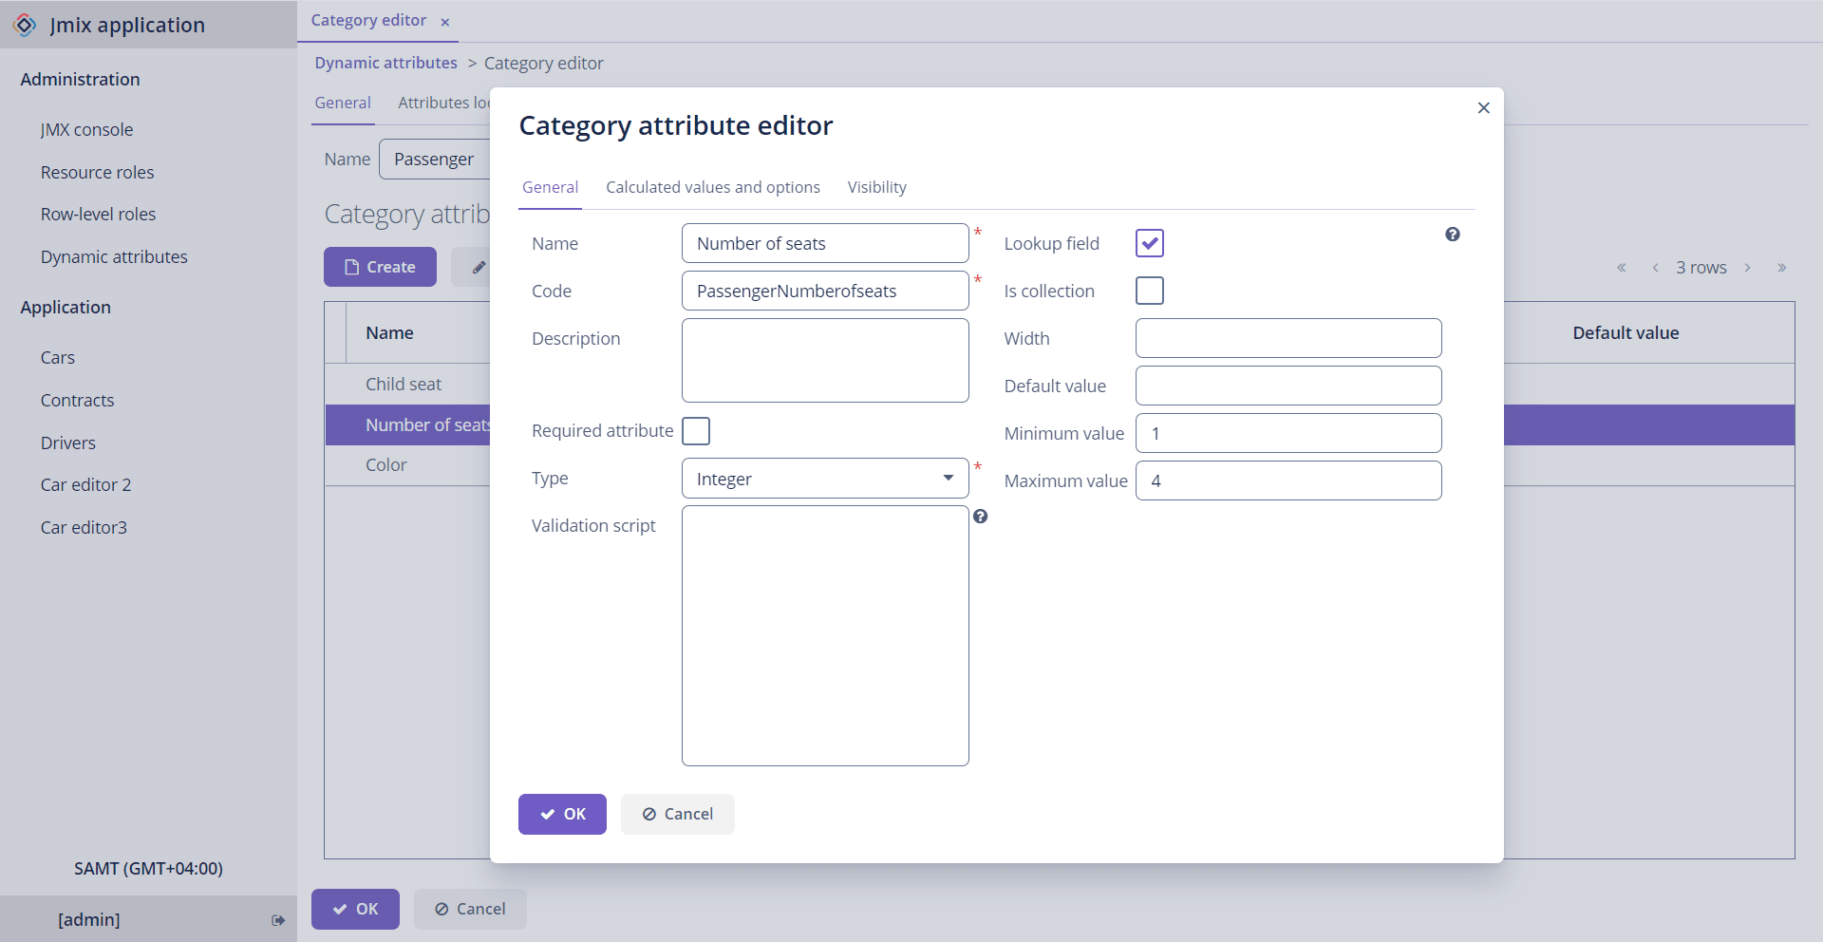This screenshot has width=1823, height=942.
Task: Open the Visibility tab
Action: coord(876,187)
